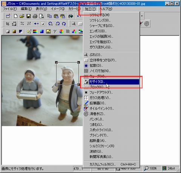The height and width of the screenshot is (173, 181).
Task: Choose 鉛筆画(X)... menu entry
Action: tap(112, 103)
